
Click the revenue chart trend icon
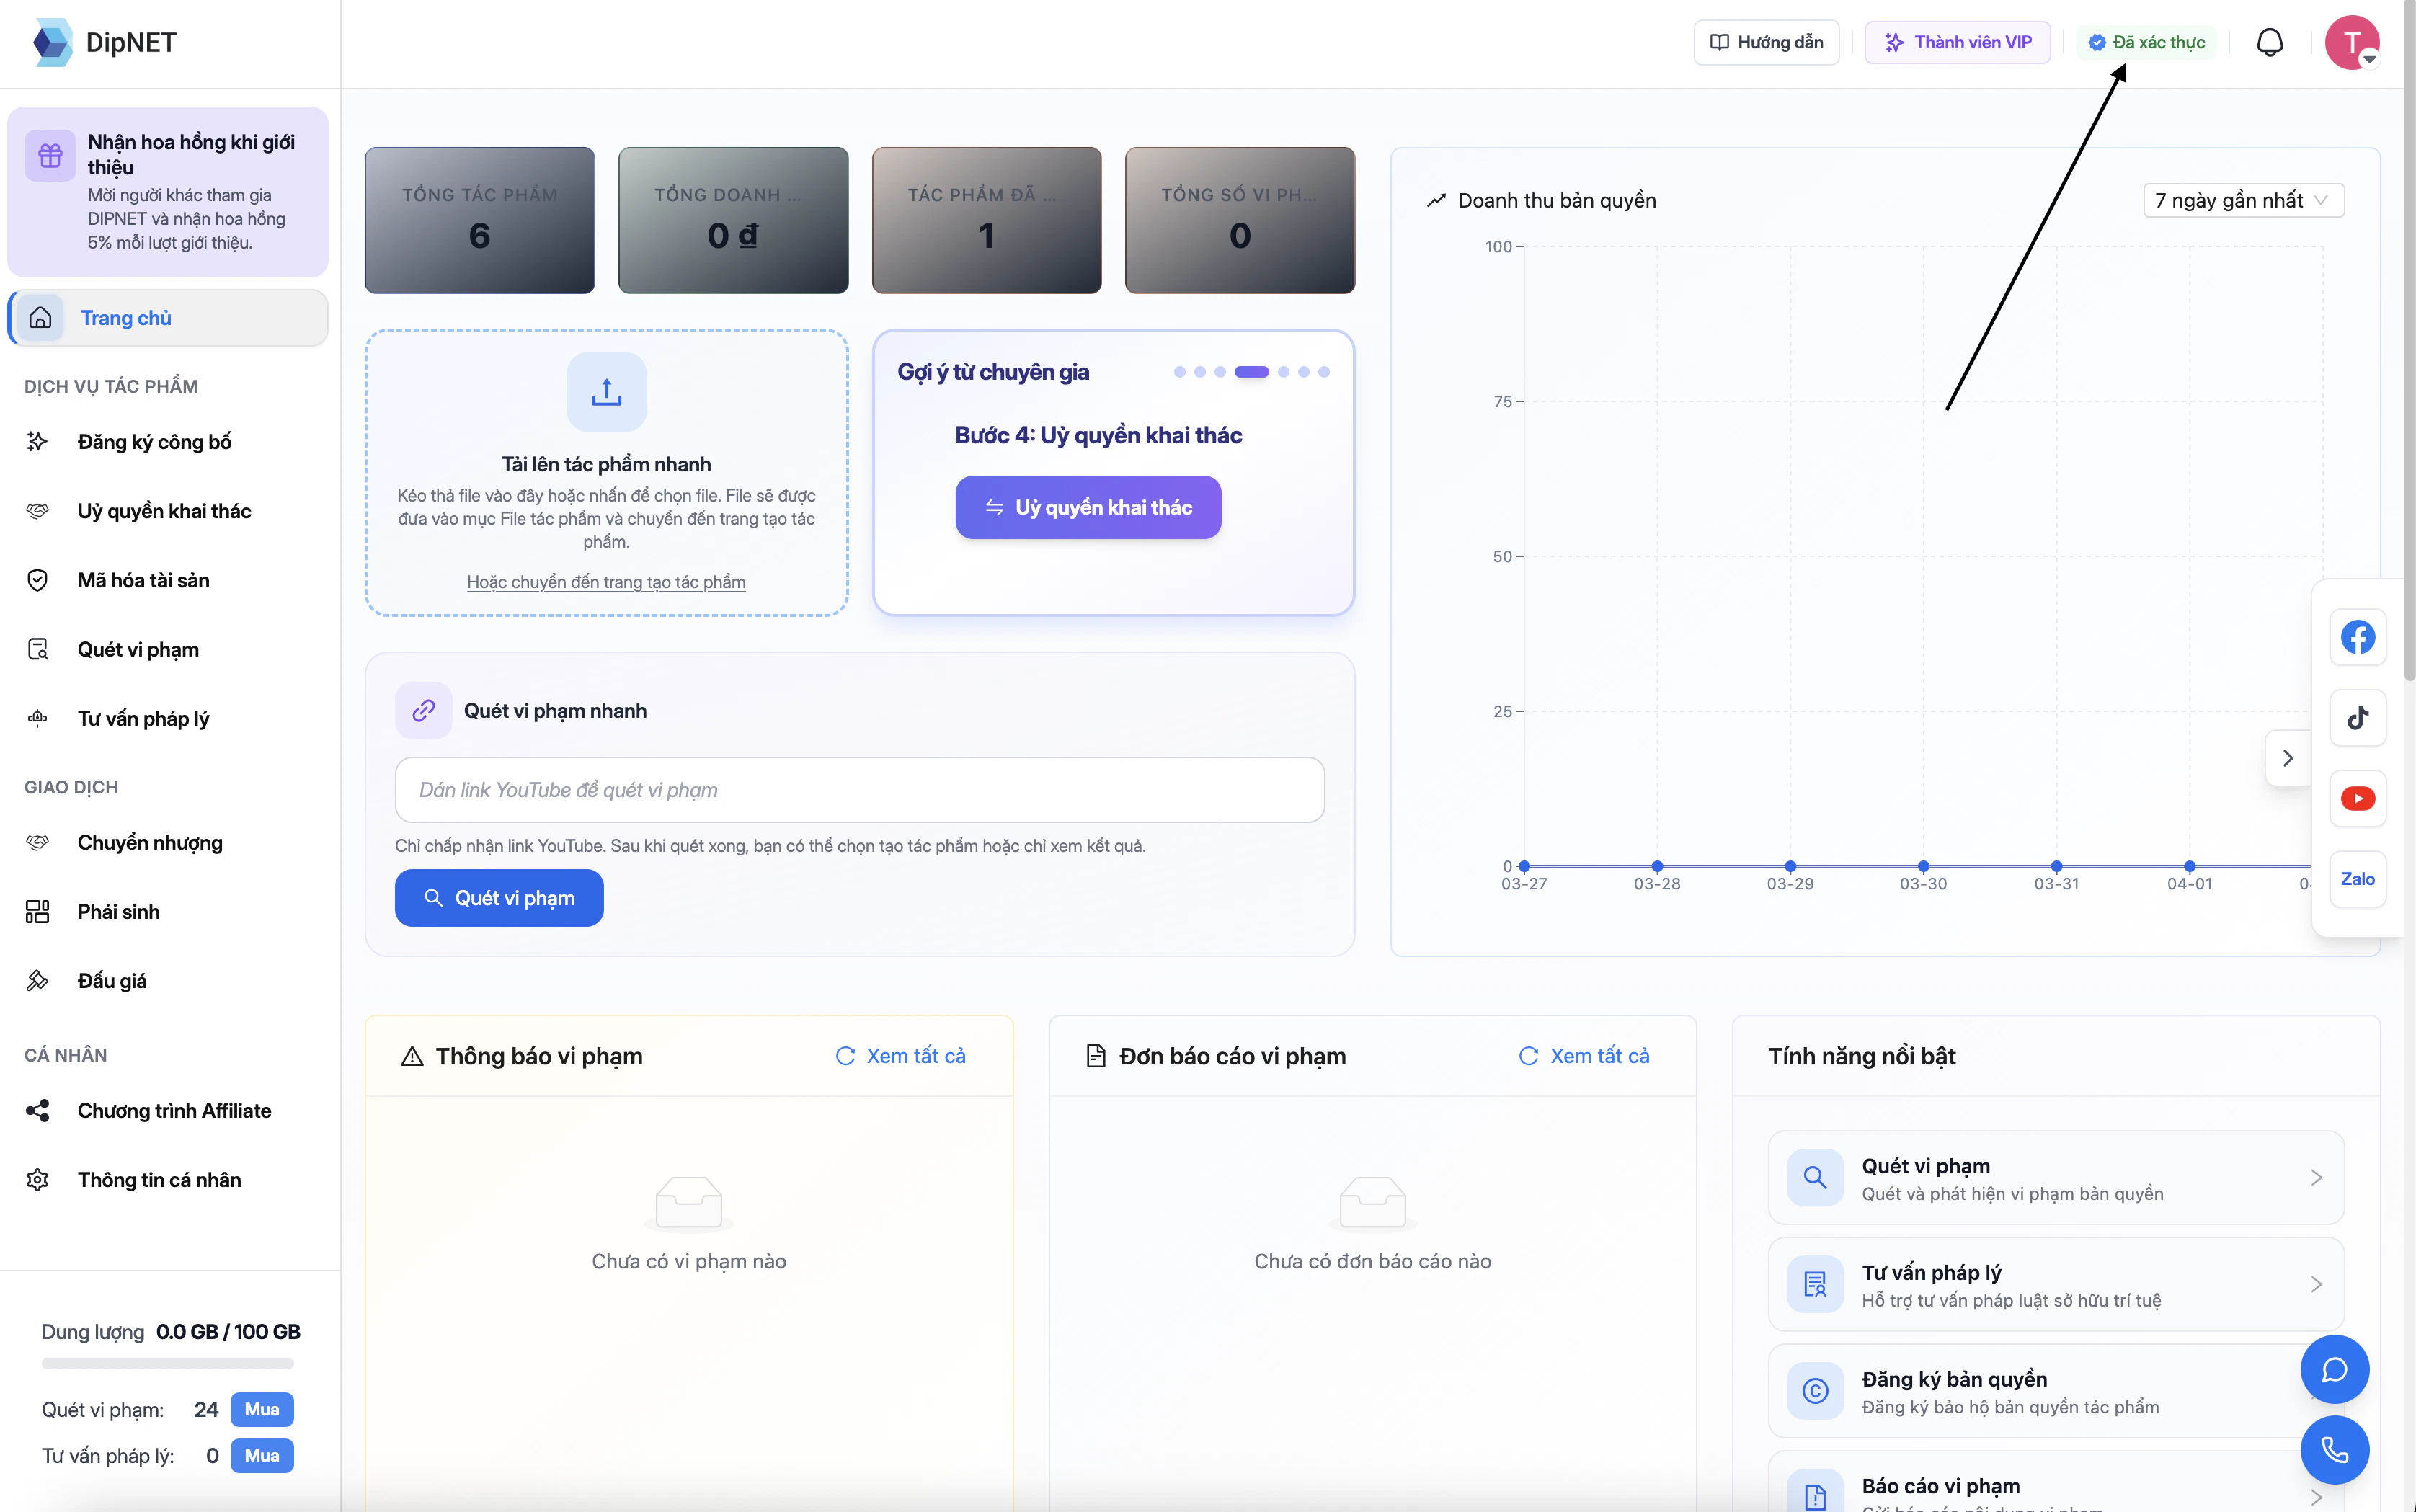pos(1437,200)
